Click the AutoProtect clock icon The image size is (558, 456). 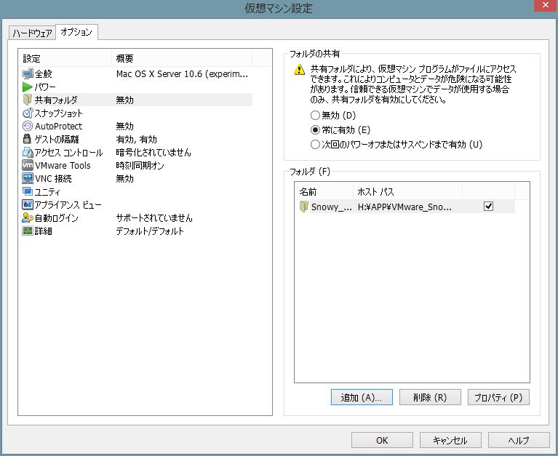click(28, 127)
